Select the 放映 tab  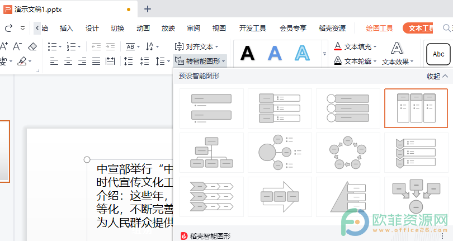point(168,29)
